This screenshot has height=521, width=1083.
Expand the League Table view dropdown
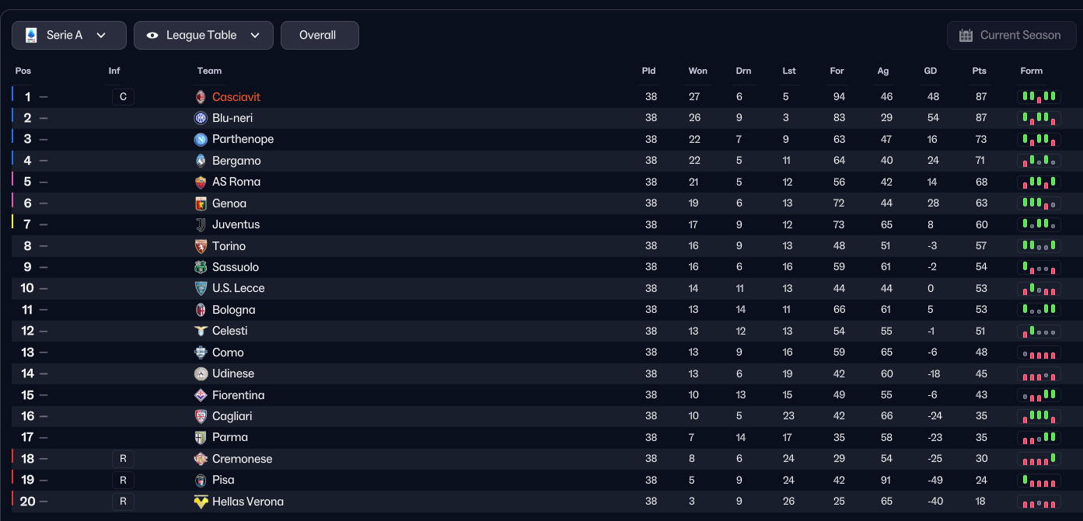click(203, 36)
